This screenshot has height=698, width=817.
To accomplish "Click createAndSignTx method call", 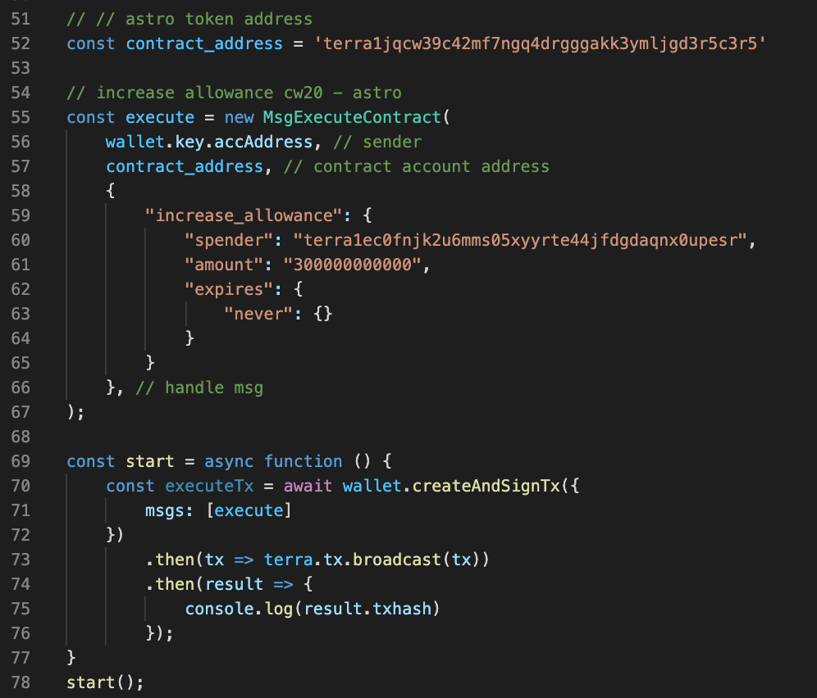I will pyautogui.click(x=486, y=486).
